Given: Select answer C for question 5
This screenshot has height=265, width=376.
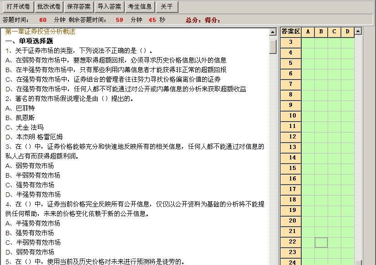Looking at the screenshot, I should (334, 64).
